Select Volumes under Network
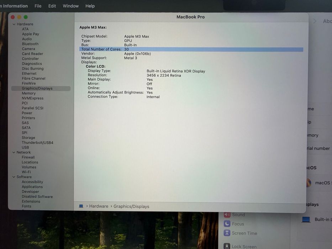Screen dimensions: 332x249 click(29, 167)
